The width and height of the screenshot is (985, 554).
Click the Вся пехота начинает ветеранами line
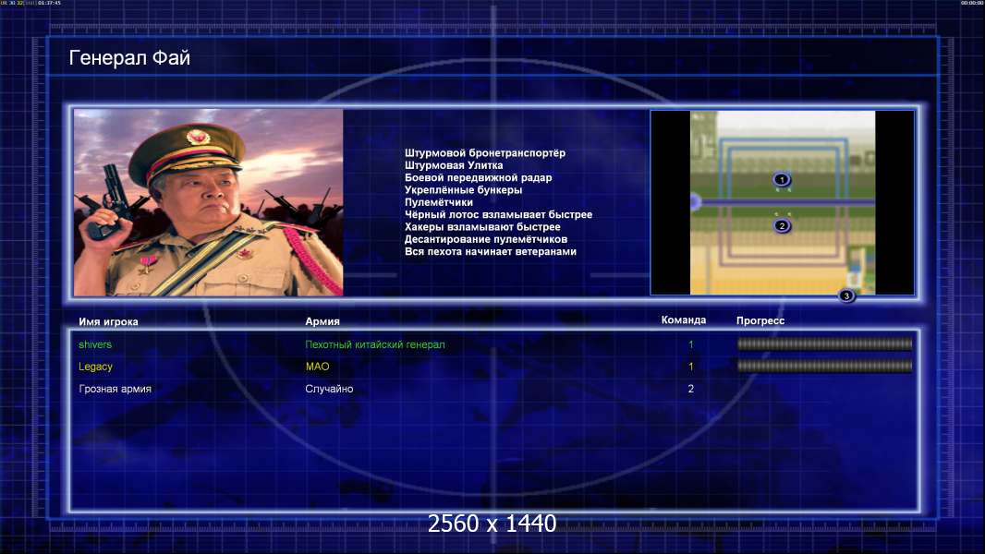[491, 251]
